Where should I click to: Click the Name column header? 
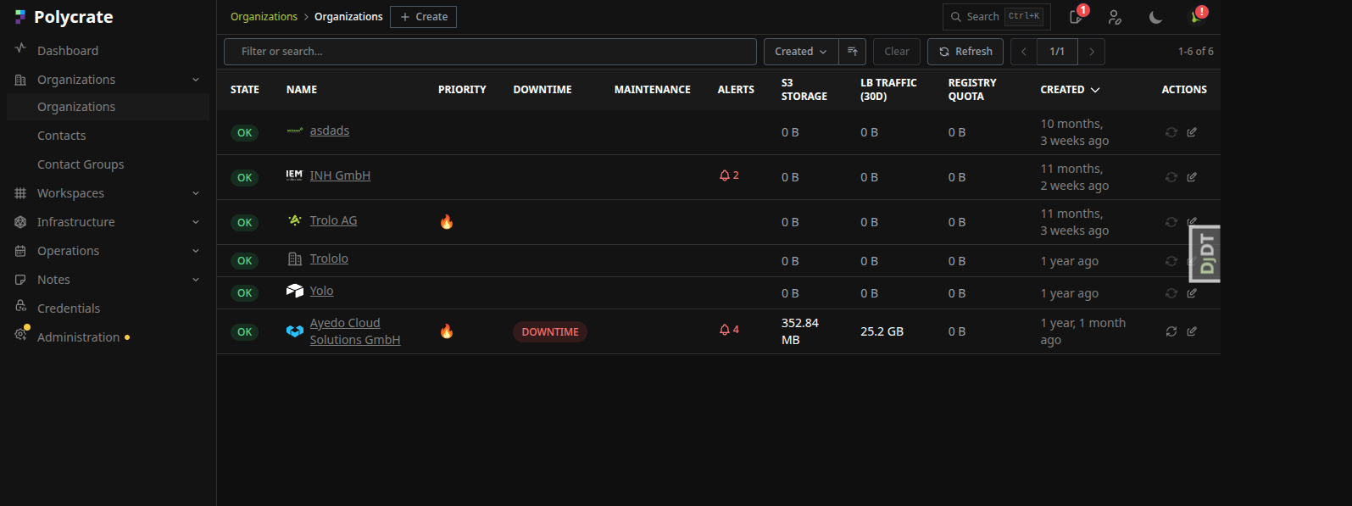[x=302, y=90]
